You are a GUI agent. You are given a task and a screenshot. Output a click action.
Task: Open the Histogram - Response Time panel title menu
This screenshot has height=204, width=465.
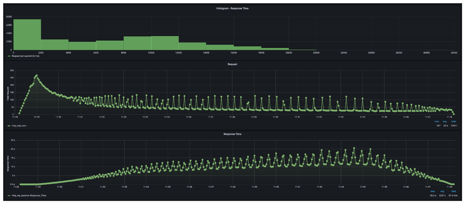tap(232, 8)
